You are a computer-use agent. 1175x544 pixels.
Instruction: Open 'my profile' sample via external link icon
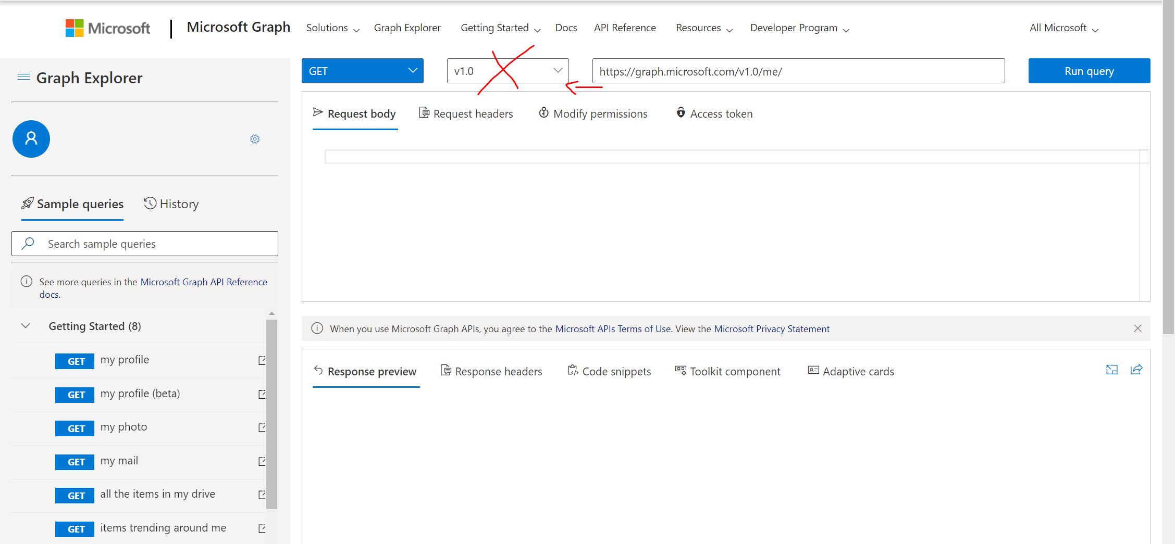pyautogui.click(x=262, y=360)
